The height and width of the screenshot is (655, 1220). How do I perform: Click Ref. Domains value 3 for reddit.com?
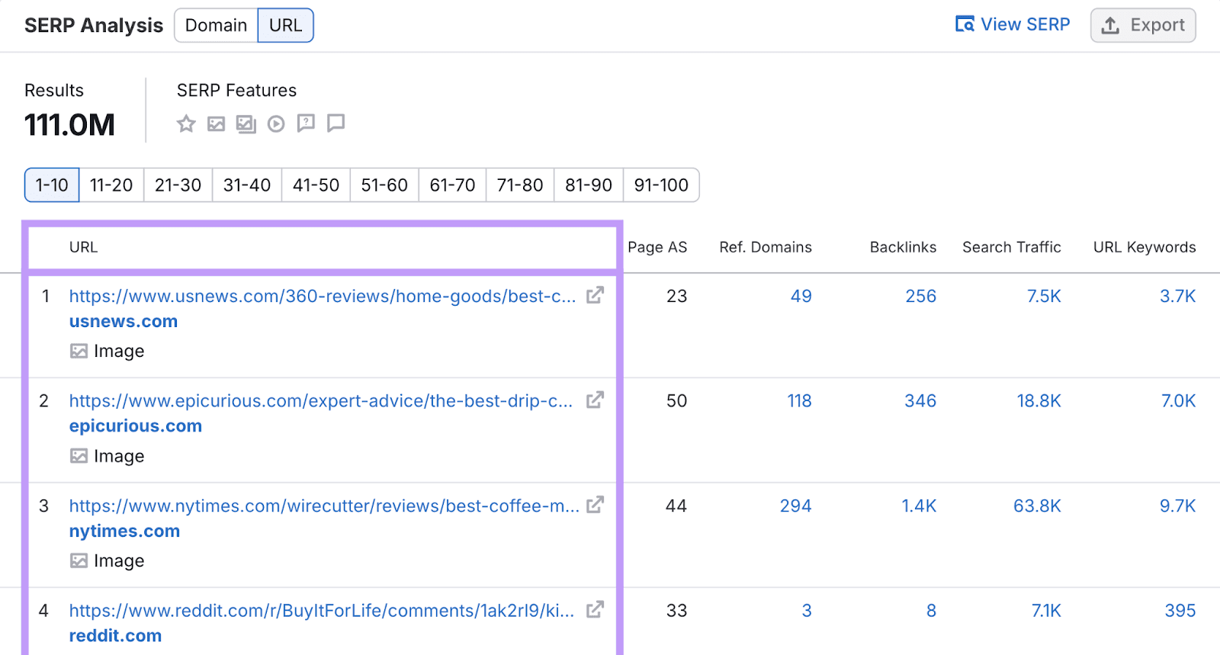(807, 610)
